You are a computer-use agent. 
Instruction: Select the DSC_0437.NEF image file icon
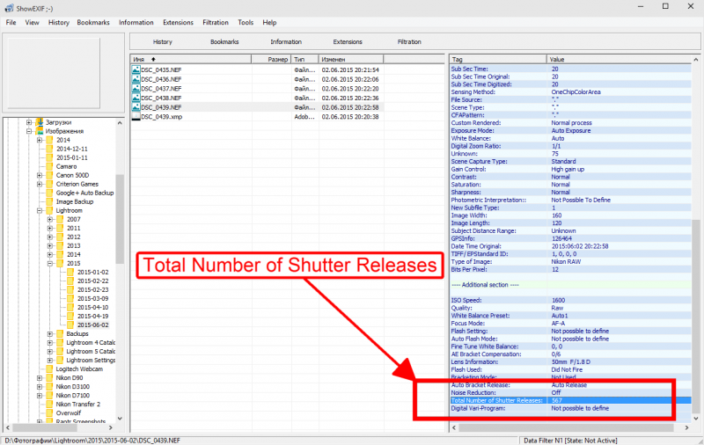point(136,89)
